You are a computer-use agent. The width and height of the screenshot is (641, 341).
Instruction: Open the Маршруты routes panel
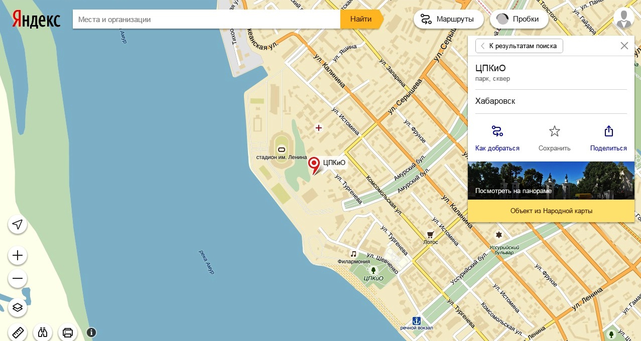[x=448, y=20]
